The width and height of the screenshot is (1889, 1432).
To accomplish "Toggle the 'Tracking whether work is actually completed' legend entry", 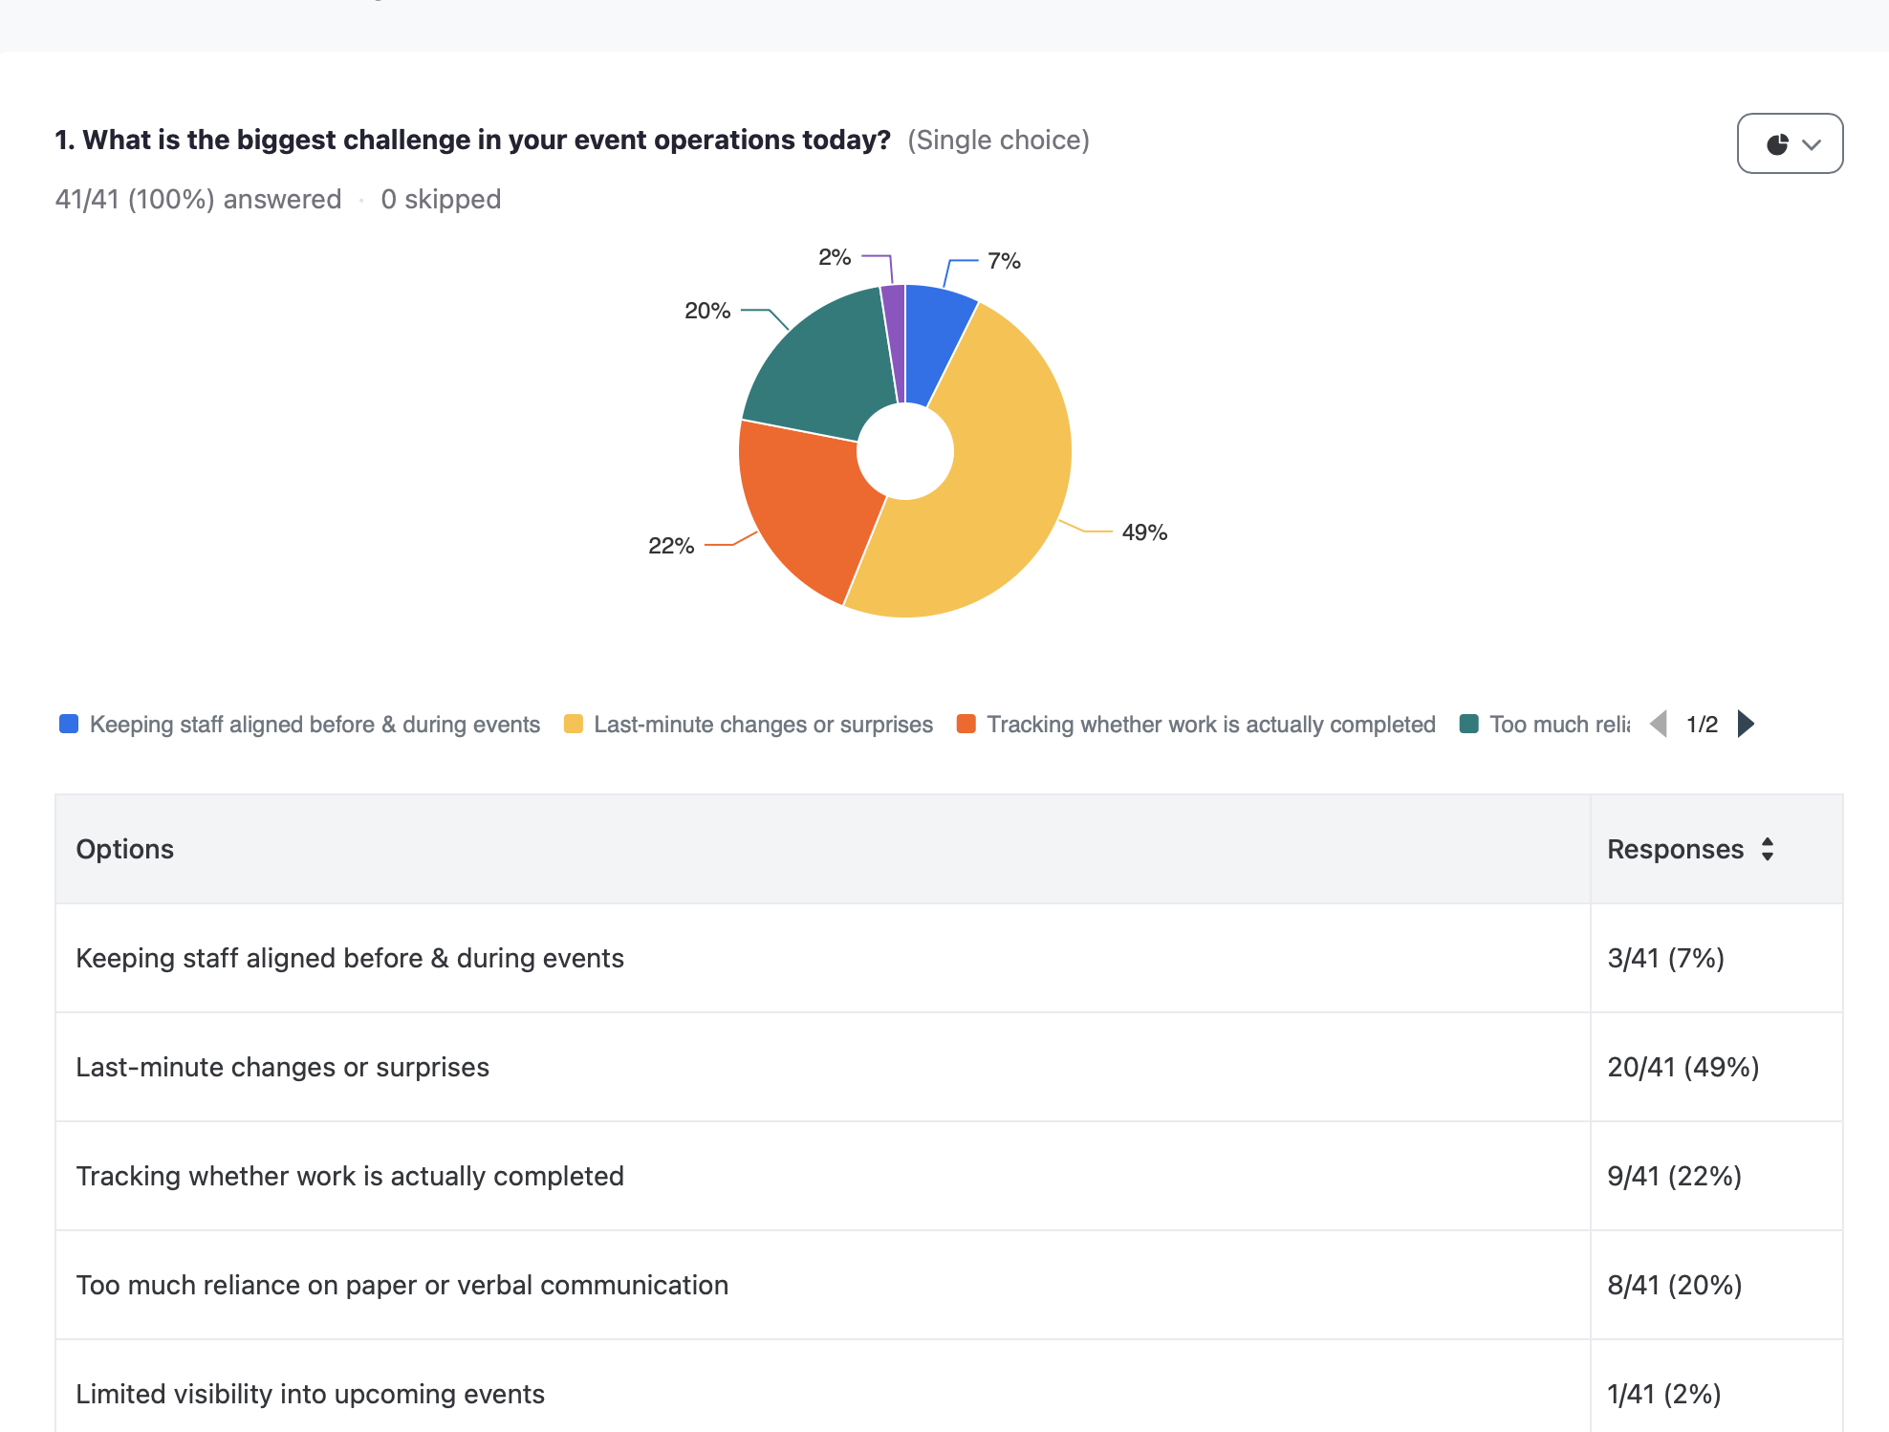I will coord(1210,724).
